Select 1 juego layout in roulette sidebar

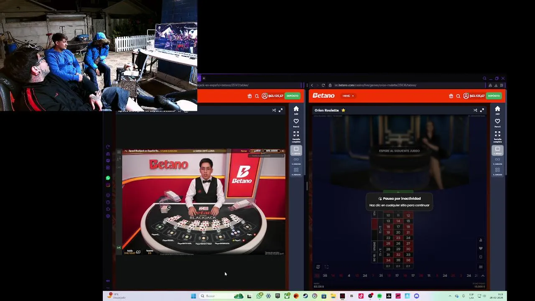click(497, 150)
